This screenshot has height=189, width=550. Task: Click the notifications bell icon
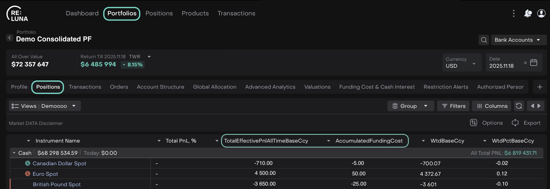pyautogui.click(x=528, y=13)
